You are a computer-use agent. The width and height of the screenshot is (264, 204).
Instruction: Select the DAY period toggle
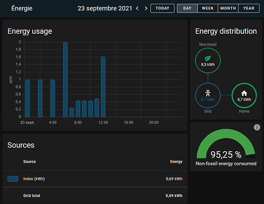[x=187, y=8]
